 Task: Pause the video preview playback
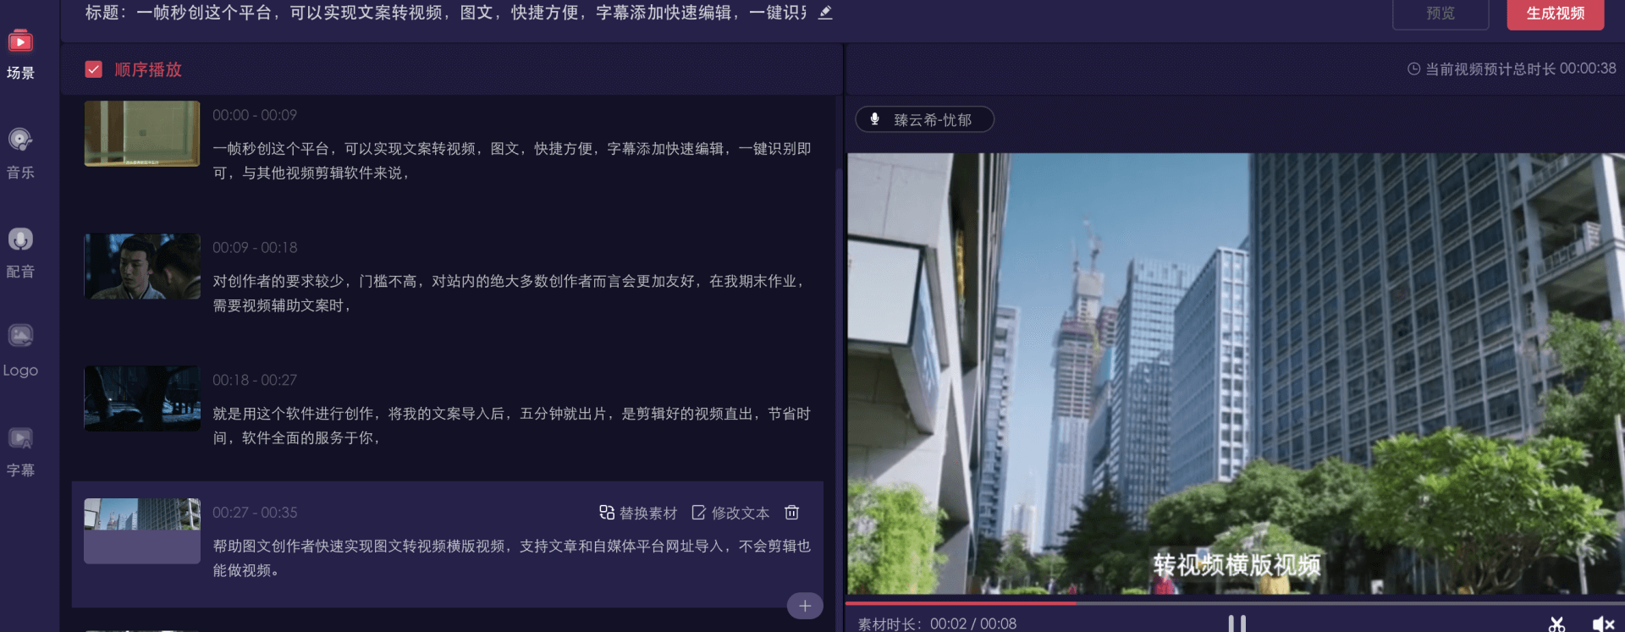point(1237,624)
